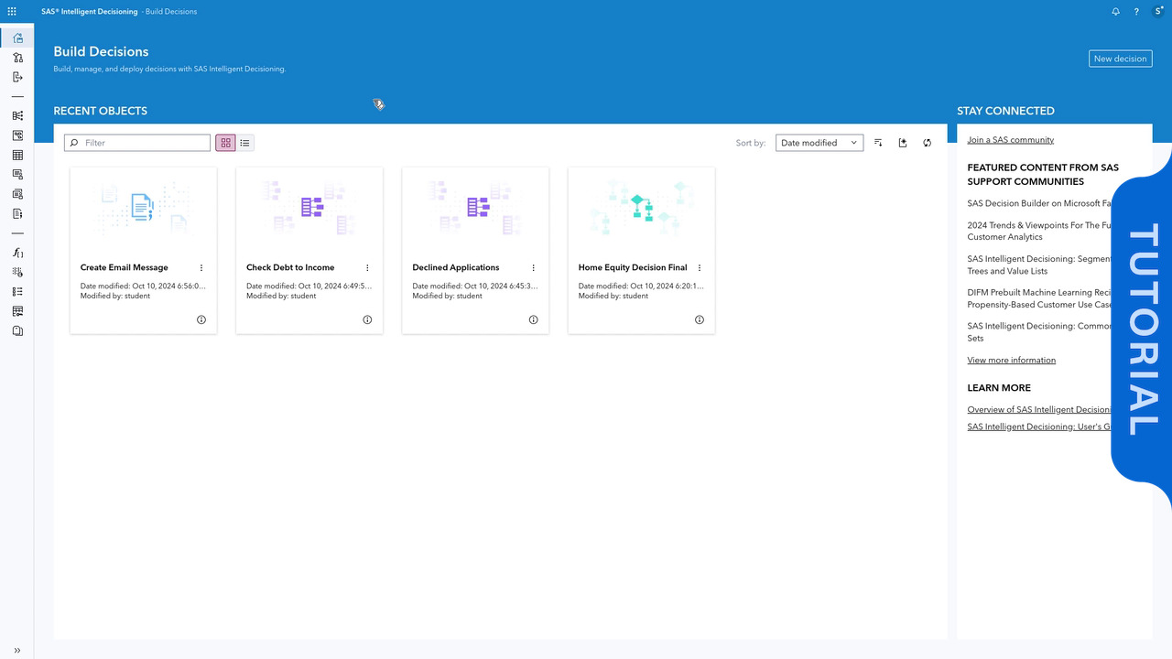Click the Declined Applications title
Image resolution: width=1172 pixels, height=659 pixels.
pyautogui.click(x=456, y=268)
